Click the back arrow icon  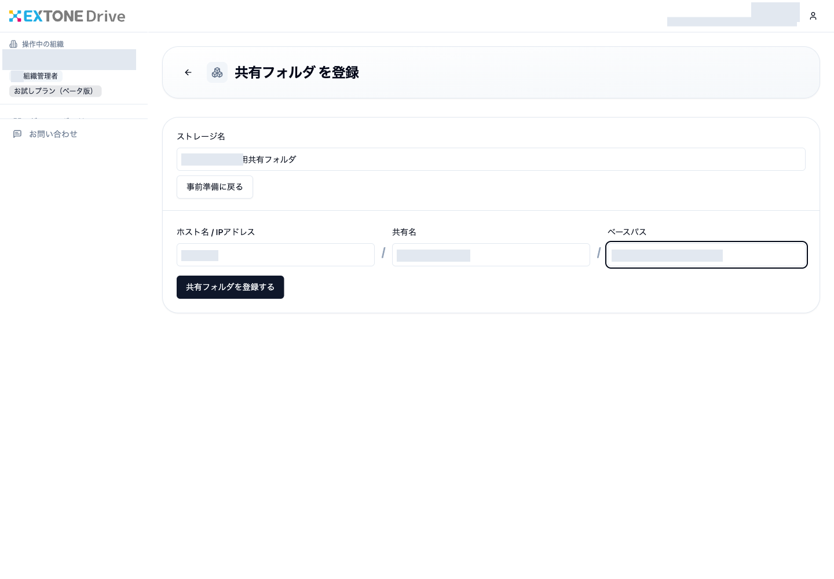coord(188,72)
